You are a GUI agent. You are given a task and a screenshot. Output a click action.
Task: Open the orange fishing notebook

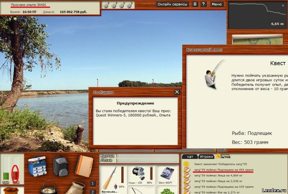click(x=84, y=166)
